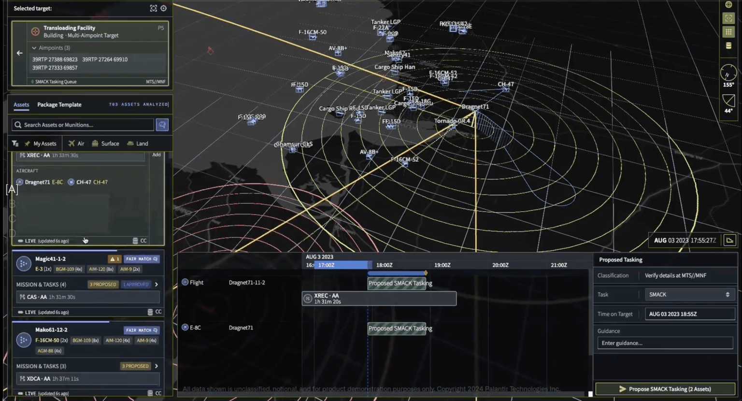Select the Assets tab
This screenshot has height=401, width=742.
(x=21, y=104)
